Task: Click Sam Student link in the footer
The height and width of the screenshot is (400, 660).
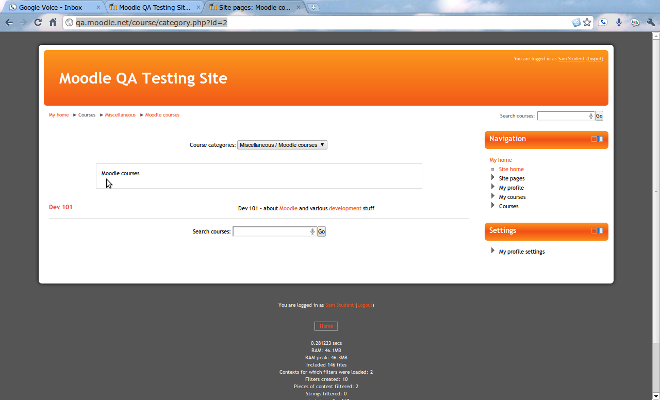Action: (339, 305)
